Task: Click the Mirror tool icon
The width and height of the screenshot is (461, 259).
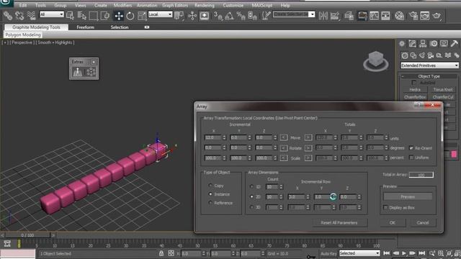Action: (x=323, y=16)
